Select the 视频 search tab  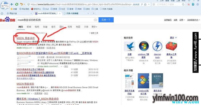[x=70, y=27]
